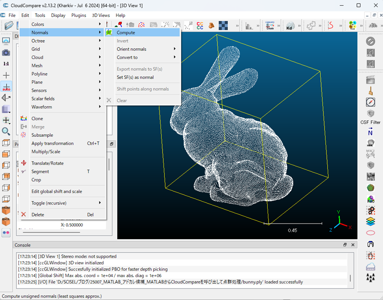This screenshot has width=383, height=300.
Task: Click the zoom magnifier icon
Action: (6, 132)
